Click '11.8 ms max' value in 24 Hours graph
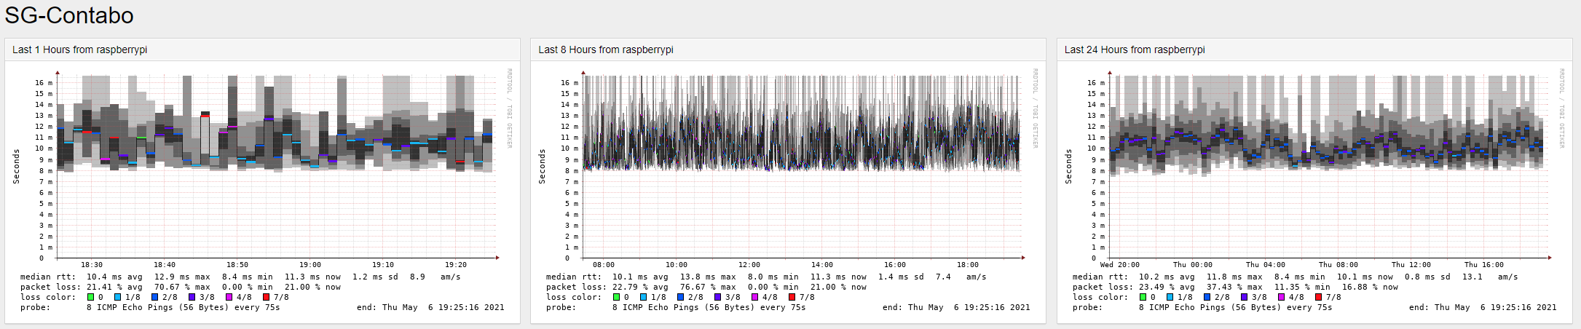 1234,277
